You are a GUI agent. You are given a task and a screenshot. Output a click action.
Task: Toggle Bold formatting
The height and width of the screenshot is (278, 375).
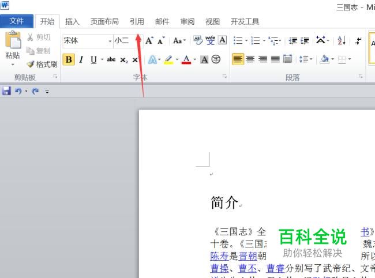click(69, 59)
